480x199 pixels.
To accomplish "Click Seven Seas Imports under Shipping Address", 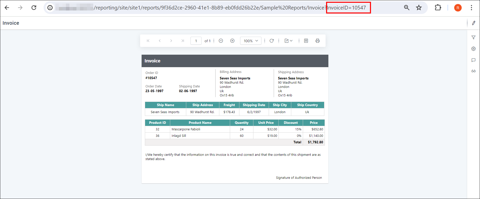I will 293,78.
